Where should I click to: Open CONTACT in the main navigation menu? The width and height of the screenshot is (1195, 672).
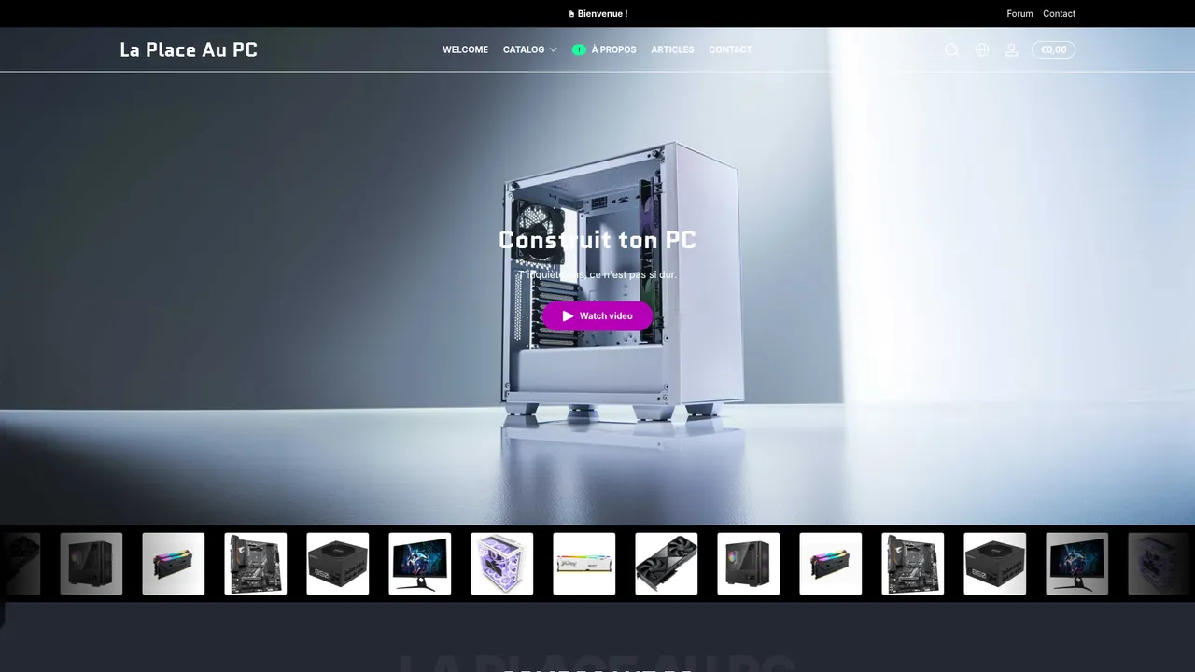[x=730, y=49]
